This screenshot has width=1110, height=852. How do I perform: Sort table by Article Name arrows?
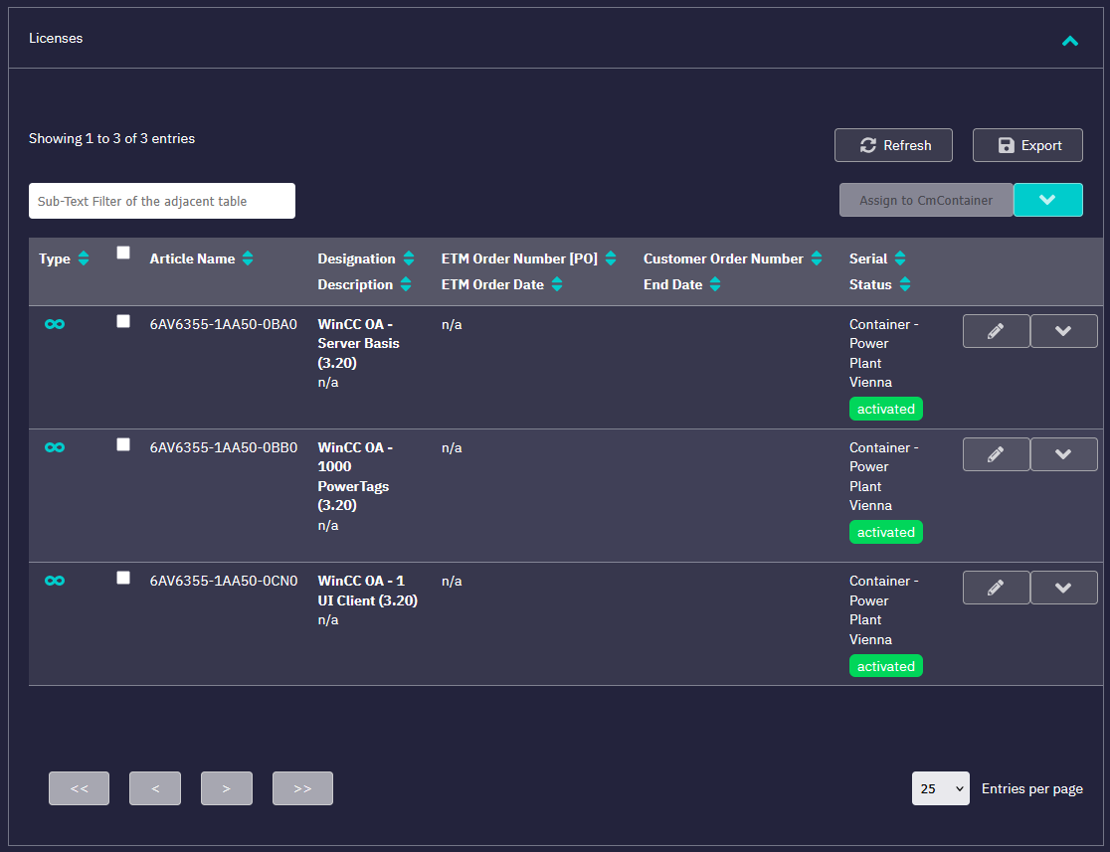click(x=248, y=258)
